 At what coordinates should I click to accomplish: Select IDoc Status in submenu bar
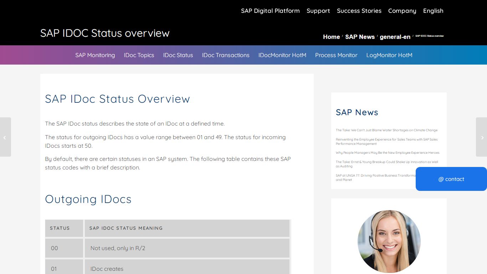pyautogui.click(x=178, y=55)
